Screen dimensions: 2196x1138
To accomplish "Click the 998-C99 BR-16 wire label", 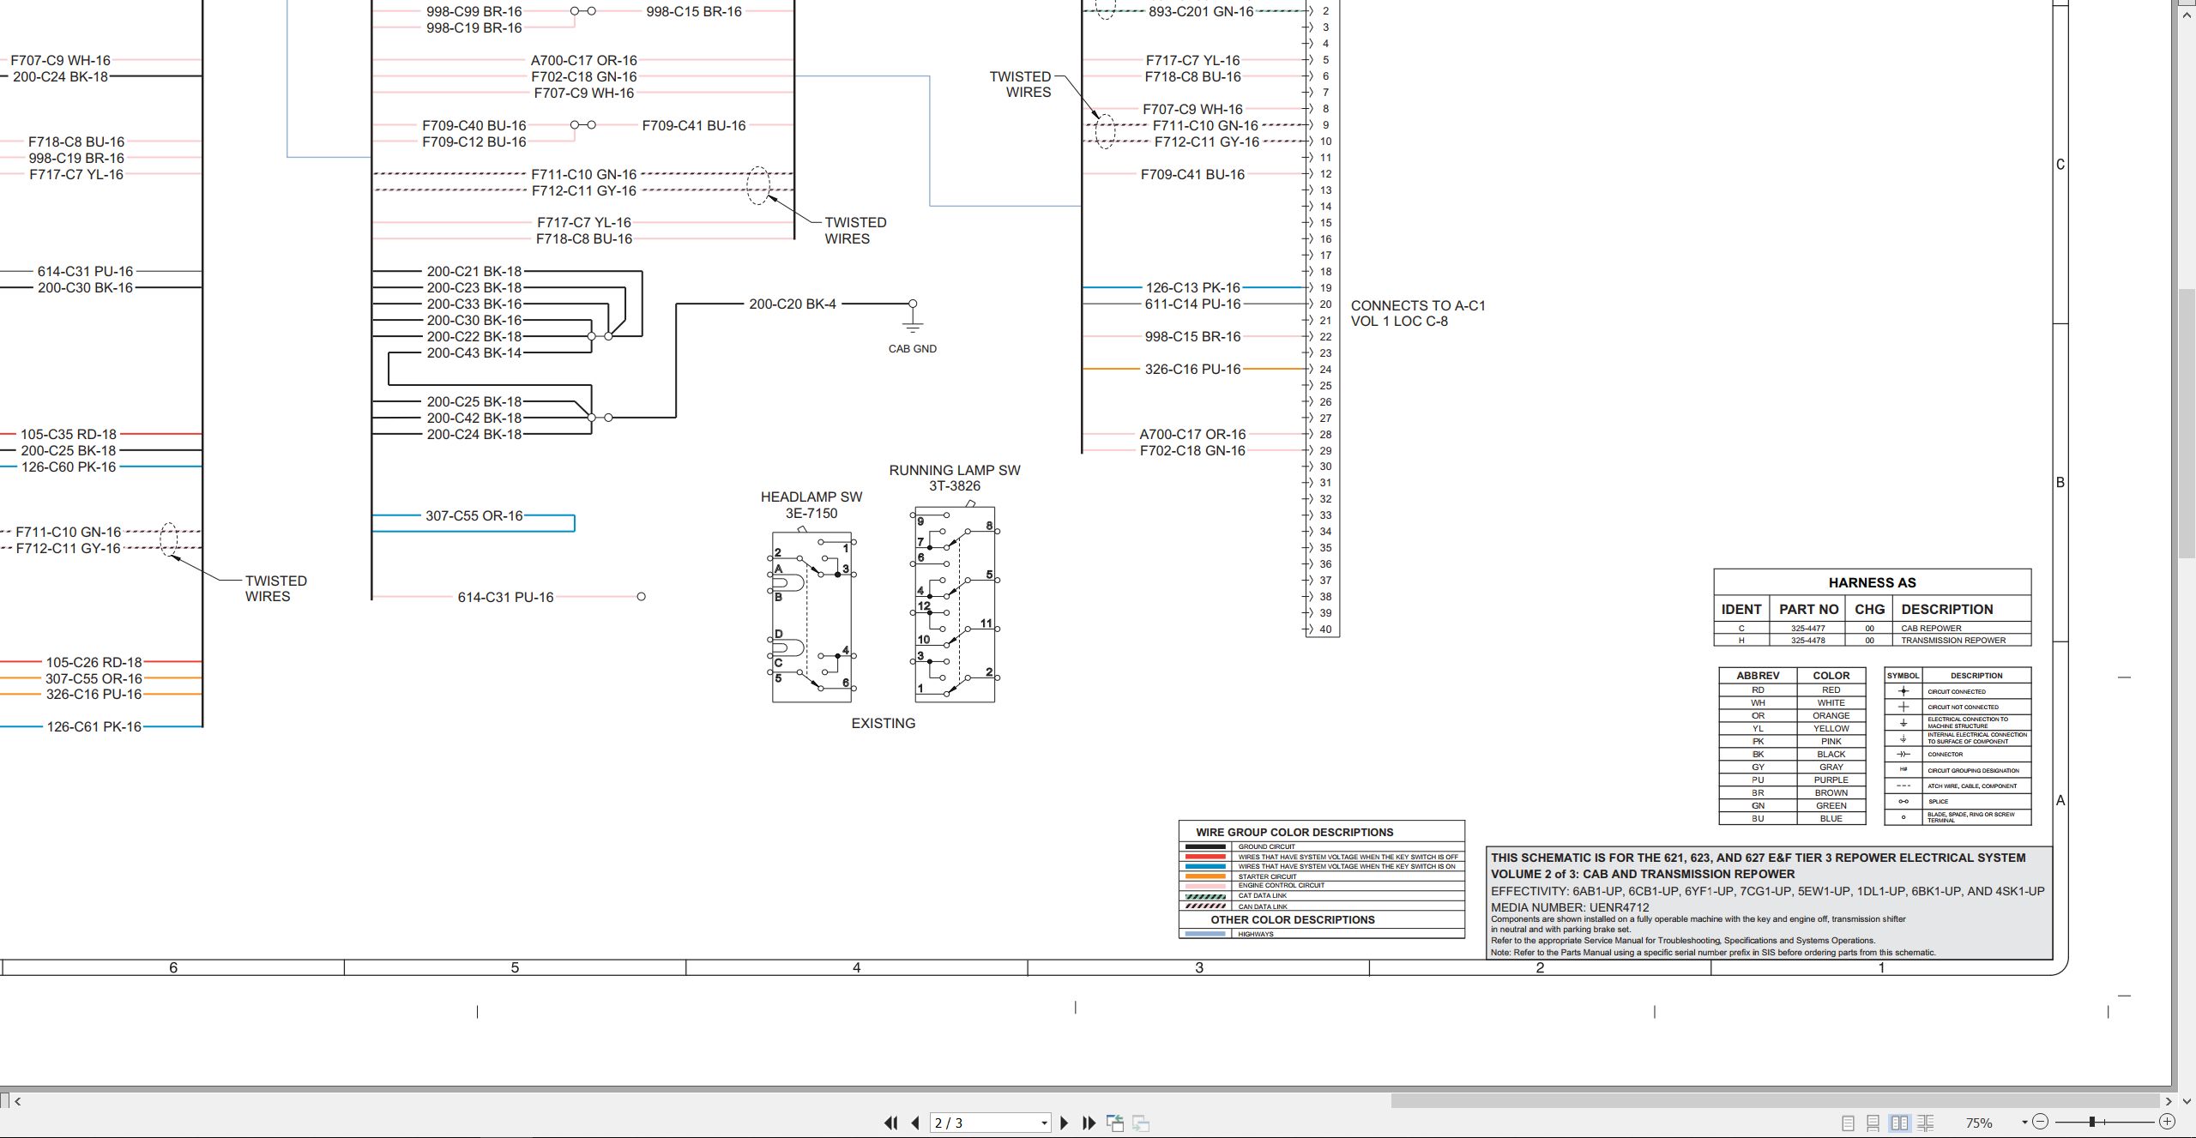I will coord(474,11).
